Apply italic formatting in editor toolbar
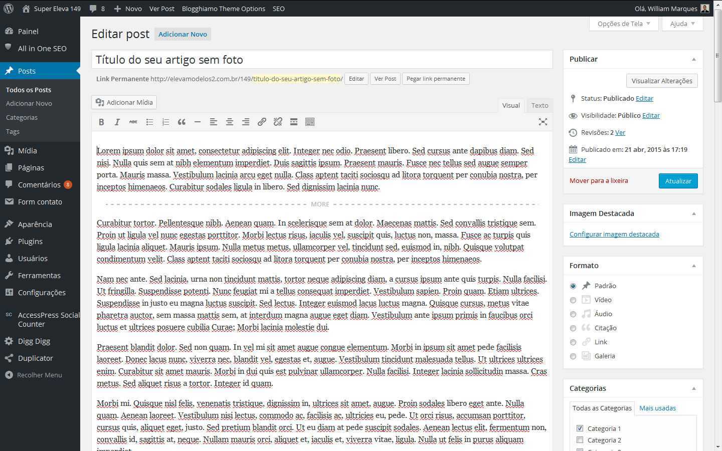This screenshot has height=451, width=722. click(117, 122)
